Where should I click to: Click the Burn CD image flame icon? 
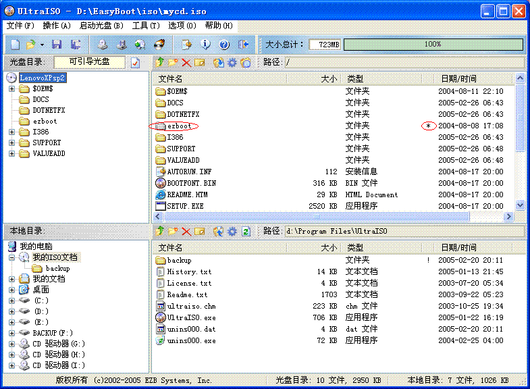[x=159, y=45]
